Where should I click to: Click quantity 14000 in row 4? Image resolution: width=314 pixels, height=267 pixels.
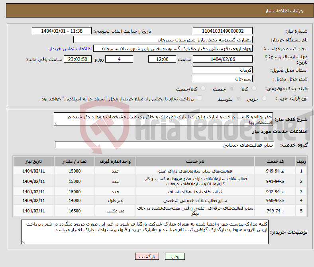[x=75, y=200]
